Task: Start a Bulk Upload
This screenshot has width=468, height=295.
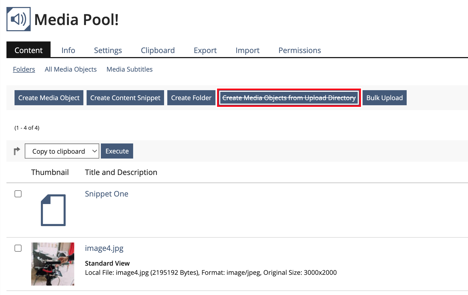Action: [x=384, y=98]
